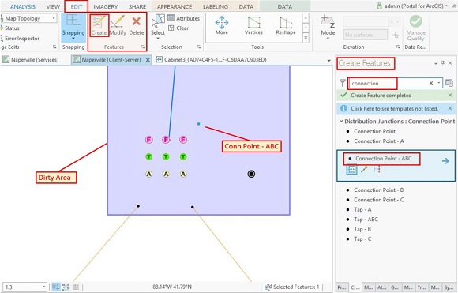The image size is (458, 293).
Task: Clear the current selection
Action: click(178, 28)
